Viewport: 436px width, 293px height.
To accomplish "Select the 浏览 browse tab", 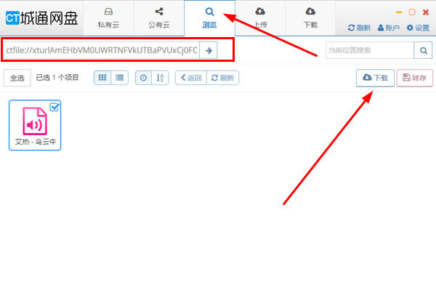I will click(209, 18).
